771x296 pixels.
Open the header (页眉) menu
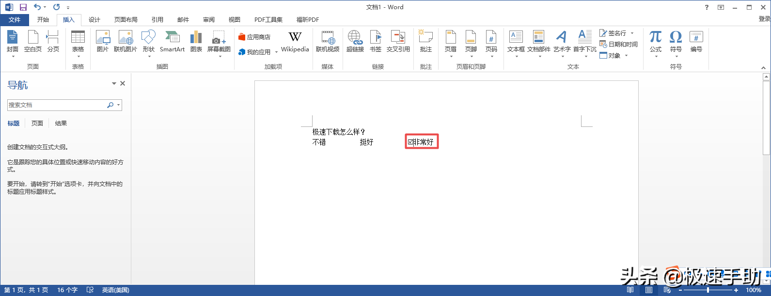pos(451,43)
